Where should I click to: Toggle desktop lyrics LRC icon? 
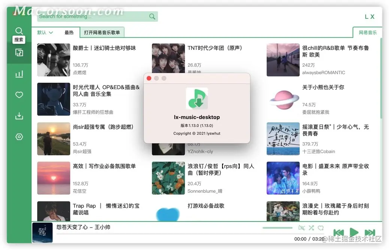coord(302,228)
